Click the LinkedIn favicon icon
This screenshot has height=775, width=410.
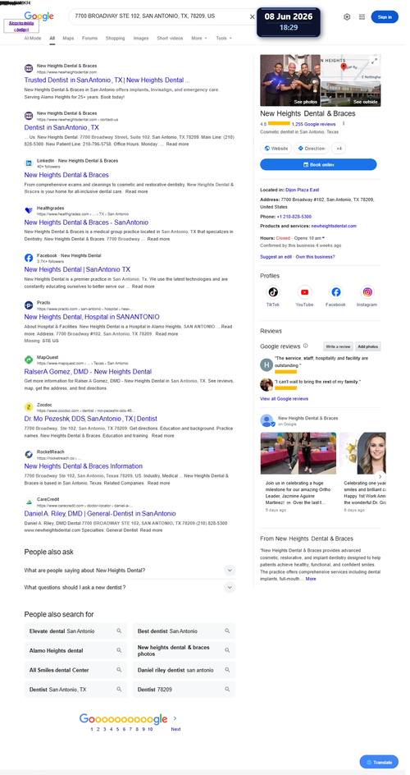pyautogui.click(x=29, y=163)
